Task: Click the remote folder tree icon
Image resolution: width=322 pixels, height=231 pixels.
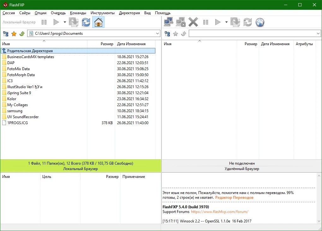Action: click(x=167, y=34)
